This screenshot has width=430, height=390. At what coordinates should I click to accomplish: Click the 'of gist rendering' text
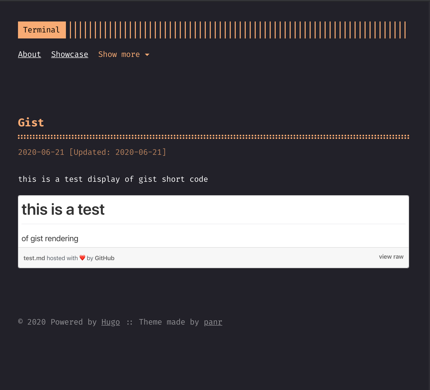pos(50,238)
